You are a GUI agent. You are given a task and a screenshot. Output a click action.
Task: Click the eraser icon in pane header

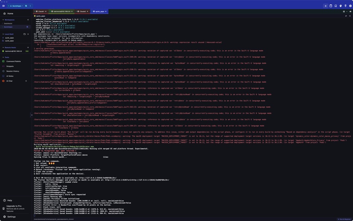point(346,16)
